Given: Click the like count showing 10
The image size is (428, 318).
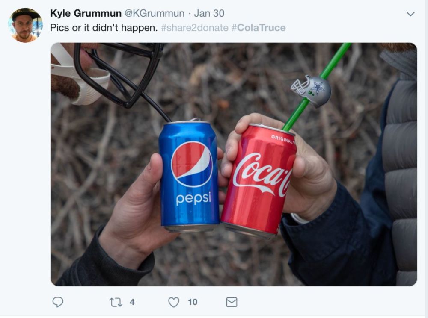Looking at the screenshot, I should click(193, 302).
